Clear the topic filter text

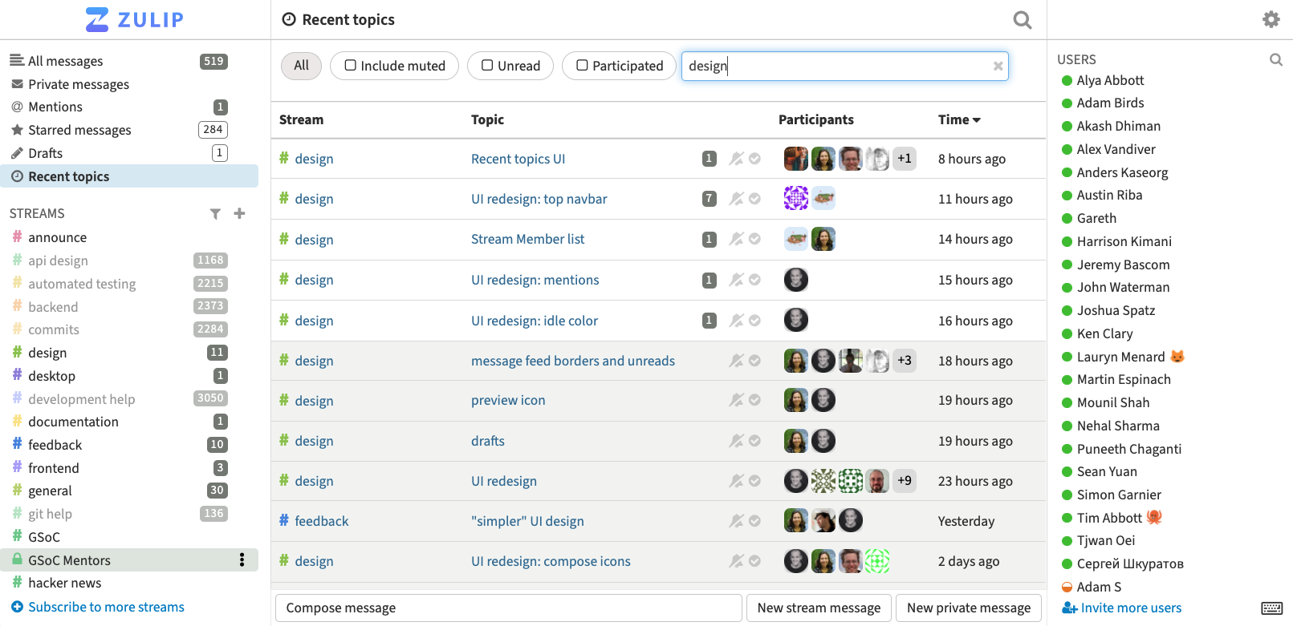[998, 67]
